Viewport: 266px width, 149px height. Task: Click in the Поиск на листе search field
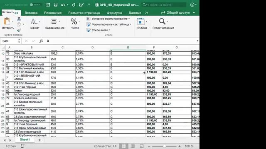click(x=164, y=5)
